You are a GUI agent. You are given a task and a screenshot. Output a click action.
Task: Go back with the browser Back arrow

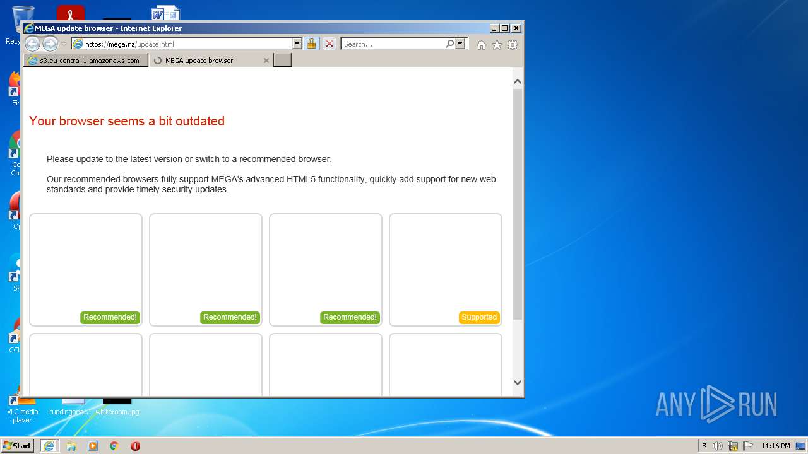coord(32,44)
